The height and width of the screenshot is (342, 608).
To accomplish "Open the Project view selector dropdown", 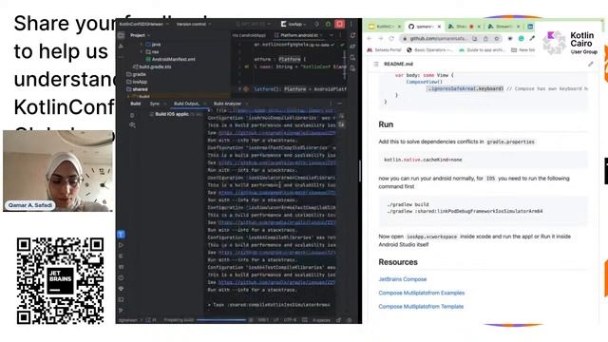I will coord(140,35).
